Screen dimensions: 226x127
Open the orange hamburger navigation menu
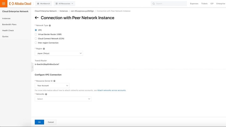(x=4, y=4)
